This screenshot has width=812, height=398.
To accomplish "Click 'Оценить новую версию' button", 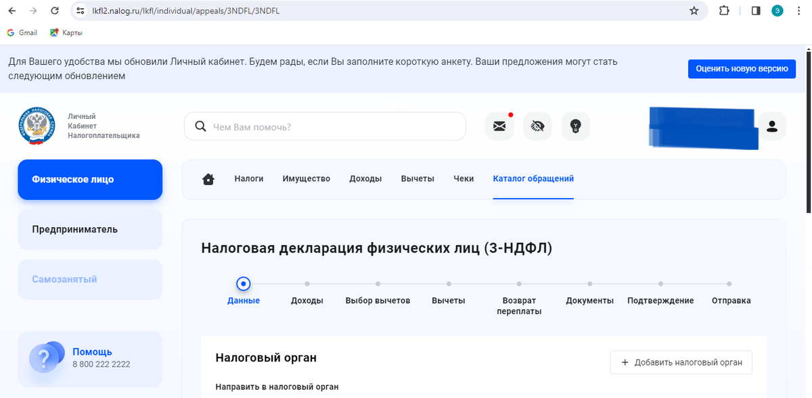I will click(742, 69).
